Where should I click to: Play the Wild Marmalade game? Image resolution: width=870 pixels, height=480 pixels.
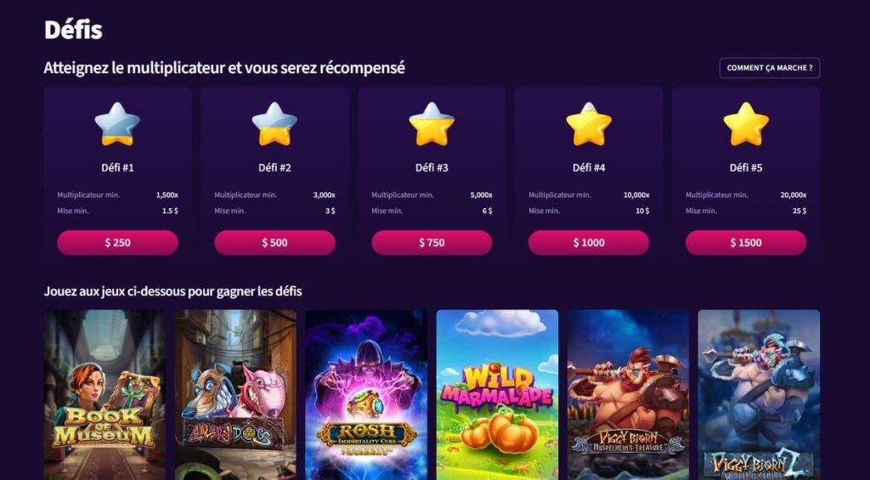pyautogui.click(x=497, y=394)
